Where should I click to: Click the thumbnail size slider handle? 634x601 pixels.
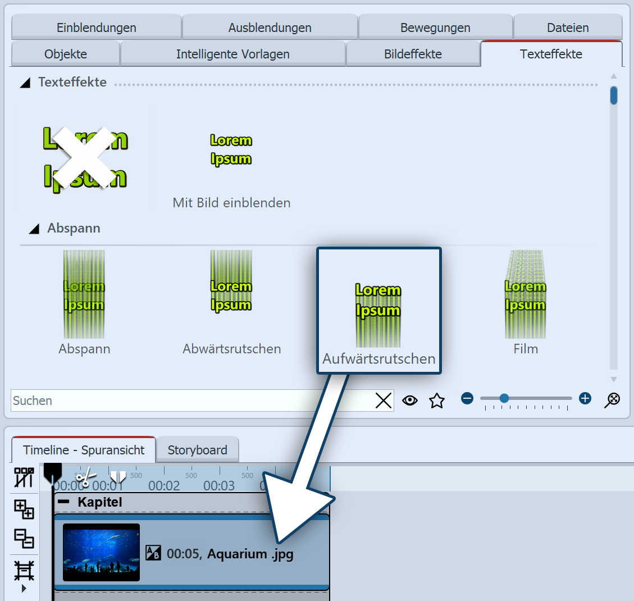click(504, 398)
